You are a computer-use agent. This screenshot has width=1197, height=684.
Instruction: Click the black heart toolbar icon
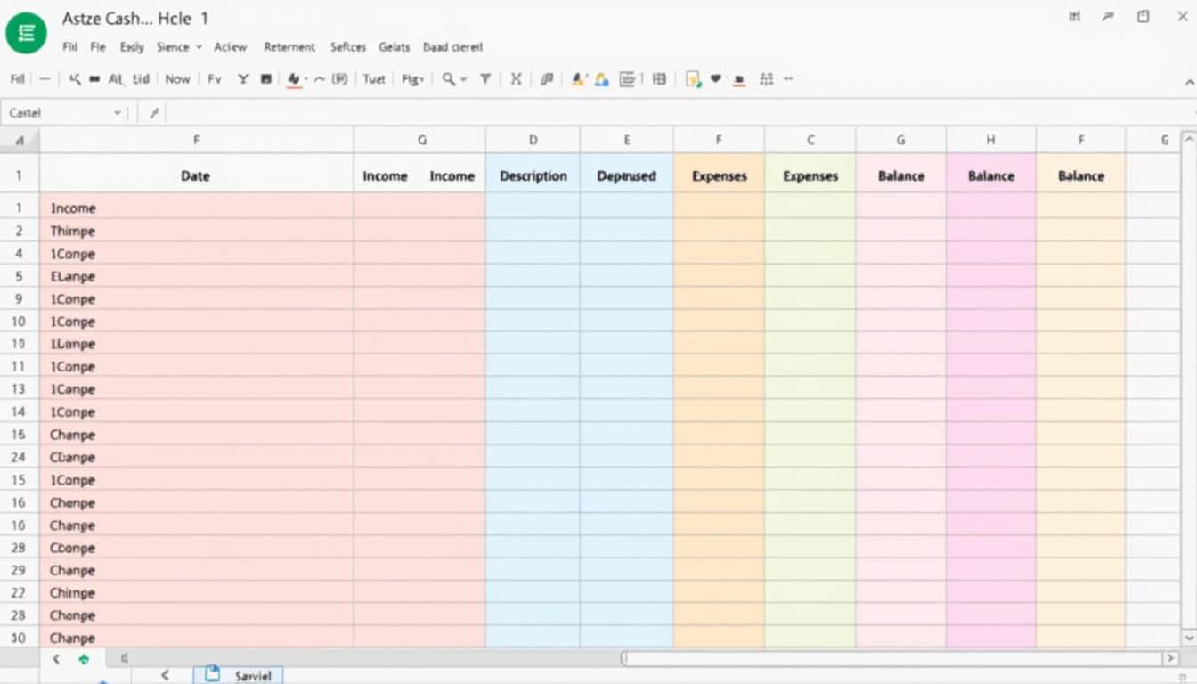(716, 79)
